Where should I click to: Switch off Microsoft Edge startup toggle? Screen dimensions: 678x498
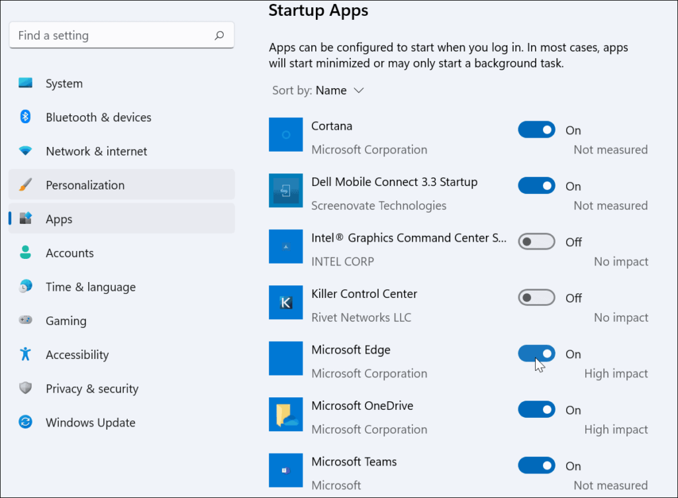click(536, 354)
